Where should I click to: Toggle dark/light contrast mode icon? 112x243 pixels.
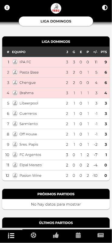105,8
